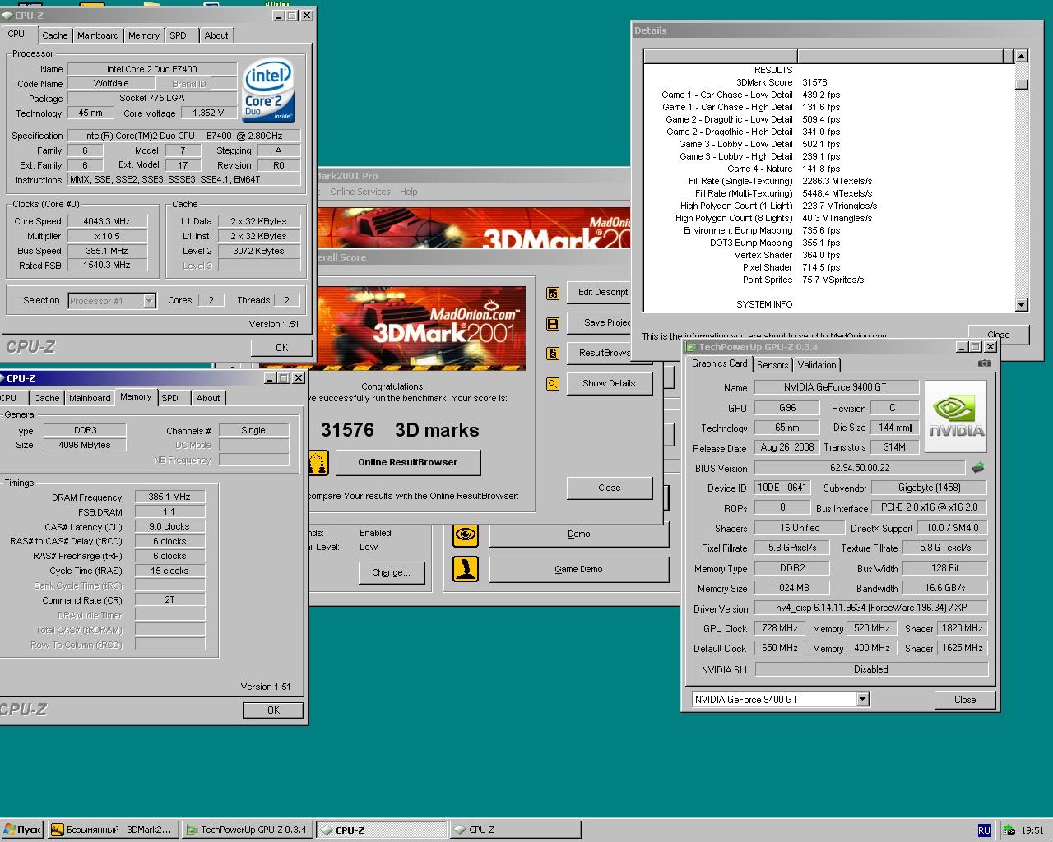Click the Core Voltage 1.352 V value

pos(208,113)
